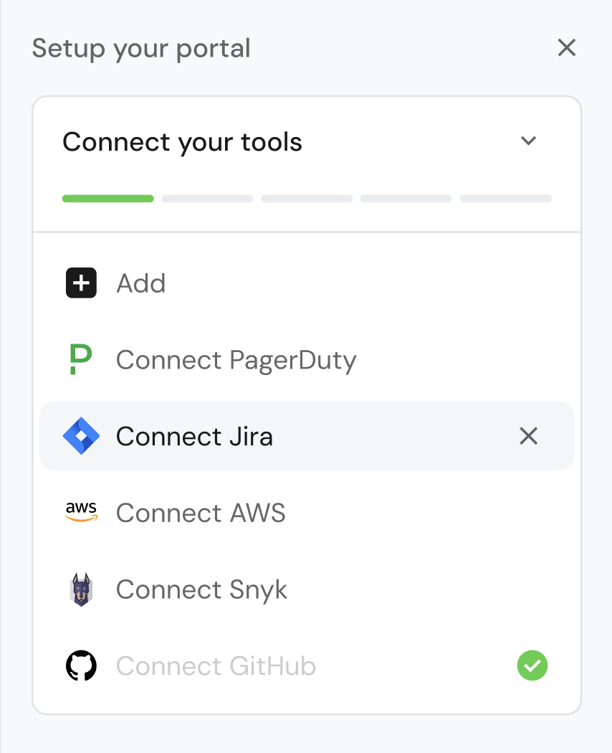Click the Snyk dog mascot icon
The image size is (612, 753).
81,589
